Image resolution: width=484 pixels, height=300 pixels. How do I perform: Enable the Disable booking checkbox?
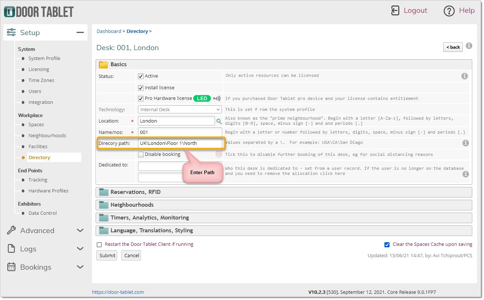(141, 154)
